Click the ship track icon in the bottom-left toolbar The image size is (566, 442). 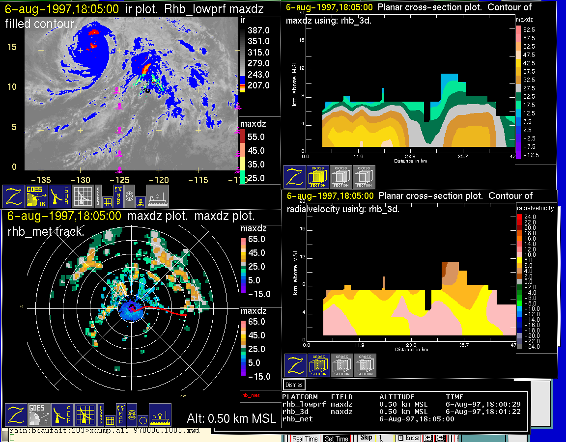pos(160,415)
